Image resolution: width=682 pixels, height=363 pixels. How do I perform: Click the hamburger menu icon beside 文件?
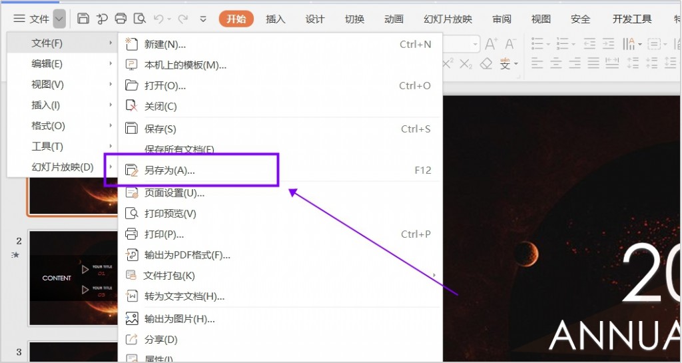tap(19, 19)
